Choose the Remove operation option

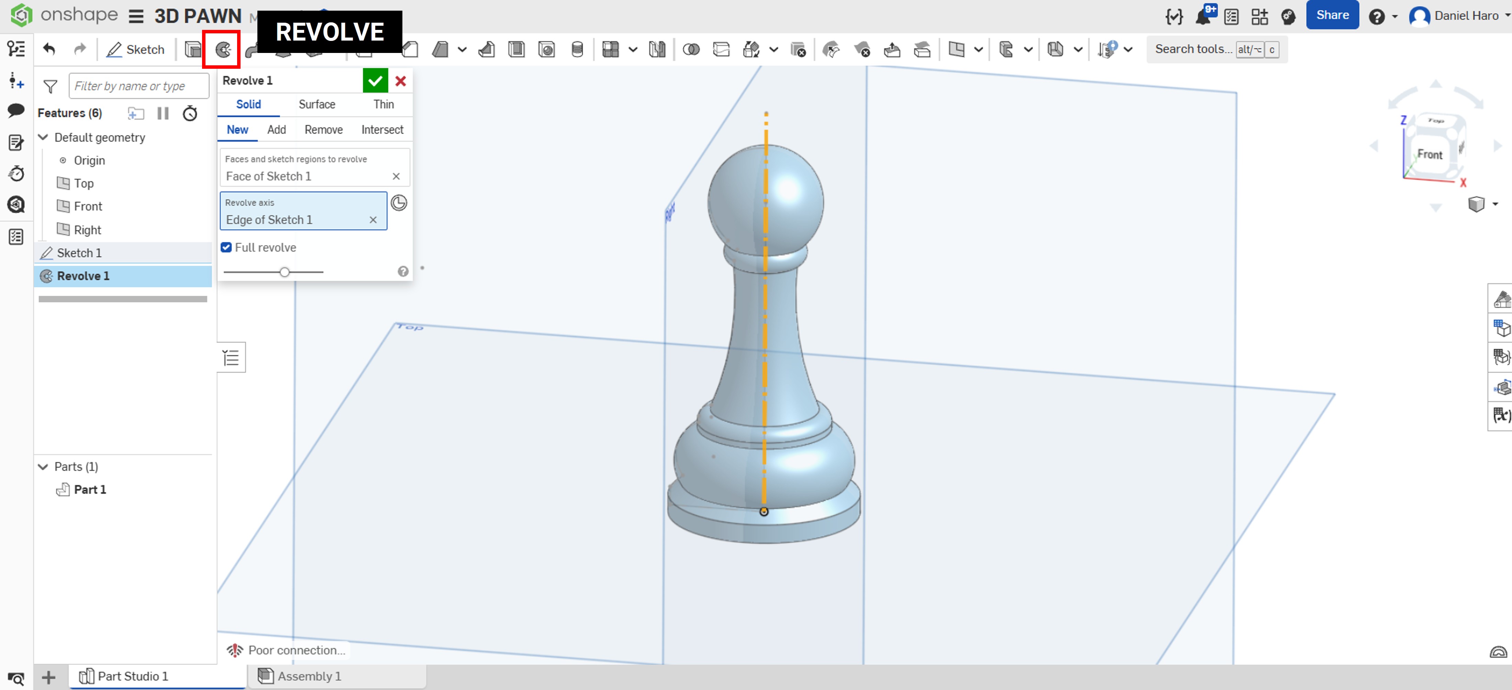click(323, 130)
